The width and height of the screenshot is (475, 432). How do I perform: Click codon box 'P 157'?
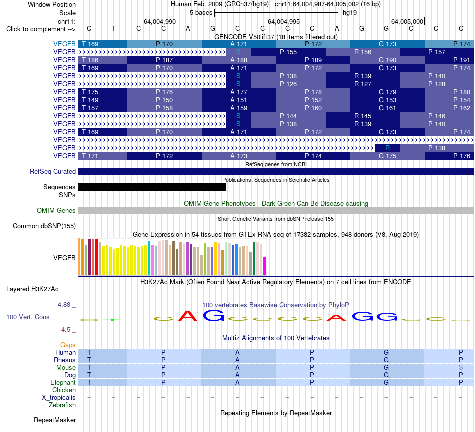[x=437, y=52]
